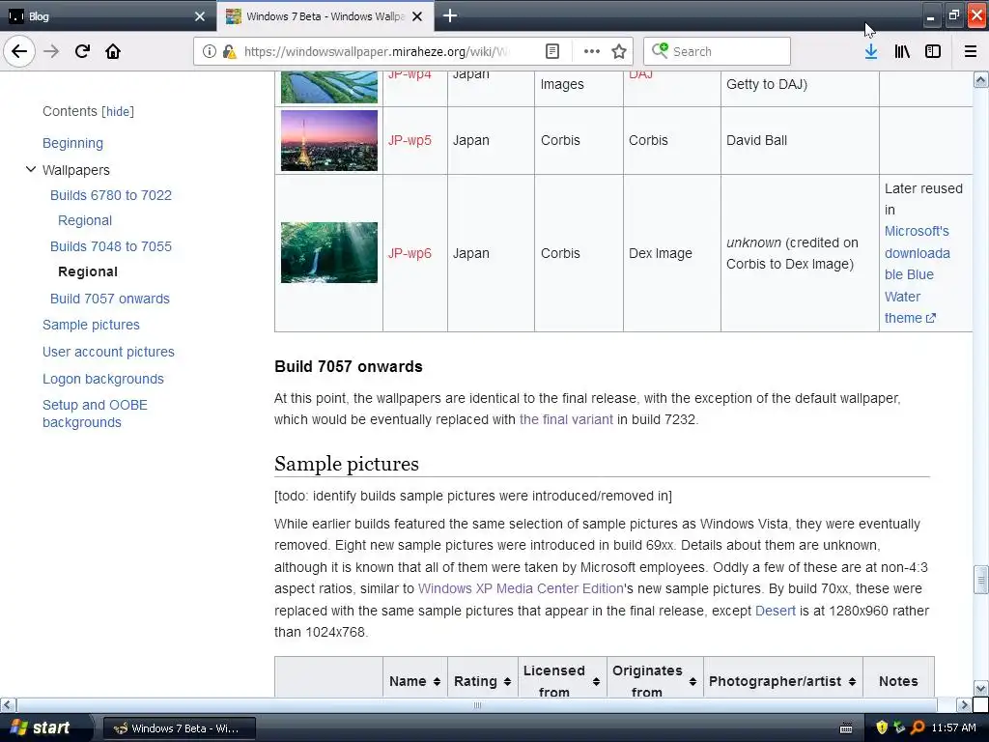Click vertical scrollbar down arrow
Screen dimensions: 989x742
point(981,688)
